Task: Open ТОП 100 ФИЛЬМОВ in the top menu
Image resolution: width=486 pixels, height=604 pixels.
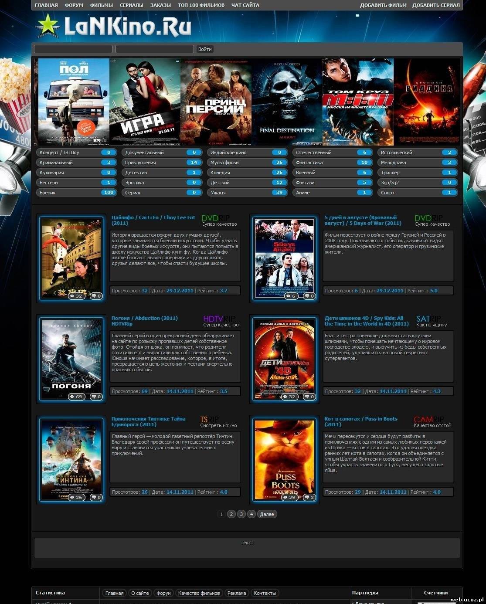Action: (x=201, y=5)
